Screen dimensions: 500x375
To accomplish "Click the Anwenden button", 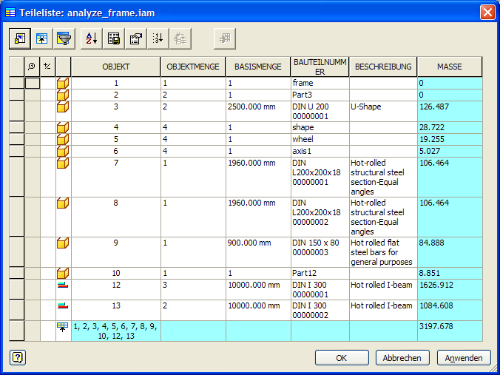I will click(x=464, y=358).
